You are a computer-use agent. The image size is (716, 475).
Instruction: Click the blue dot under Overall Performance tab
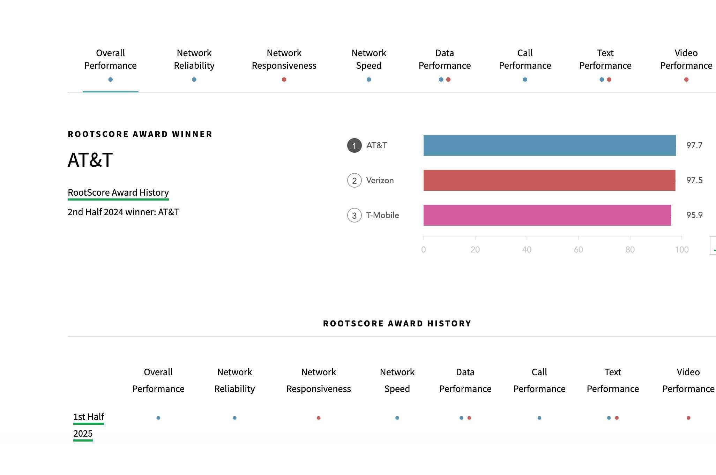(110, 80)
